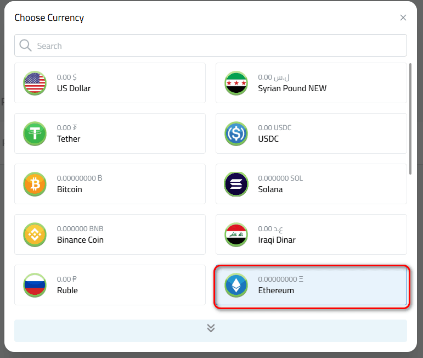Expand more currencies with double chevron
The width and height of the screenshot is (423, 358).
pyautogui.click(x=211, y=331)
